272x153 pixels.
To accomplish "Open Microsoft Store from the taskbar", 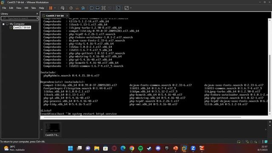I will coord(105,148).
